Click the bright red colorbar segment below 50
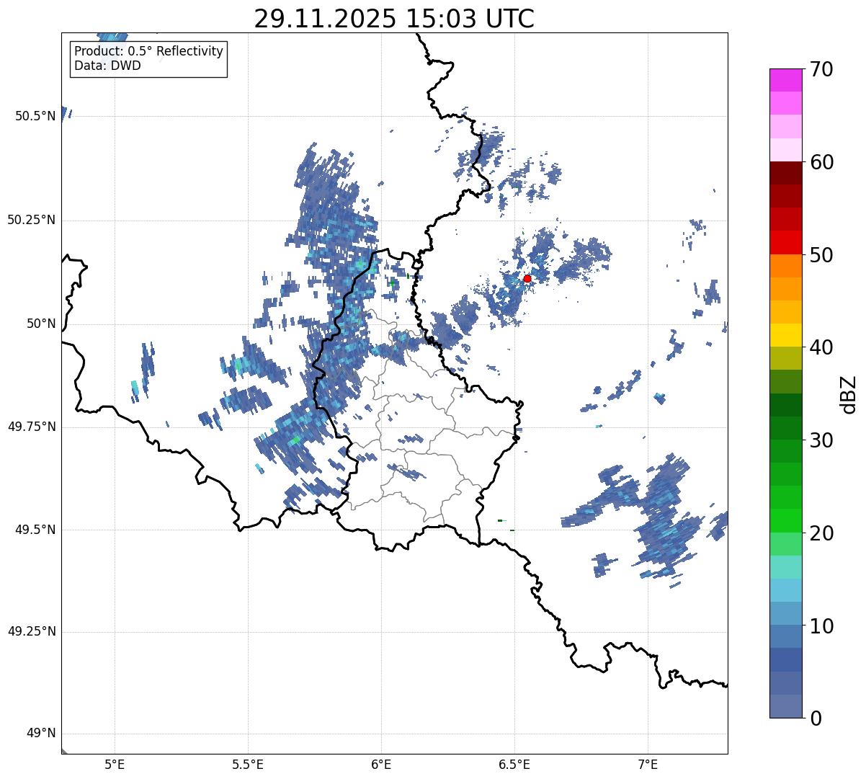866x779 pixels. pos(786,243)
